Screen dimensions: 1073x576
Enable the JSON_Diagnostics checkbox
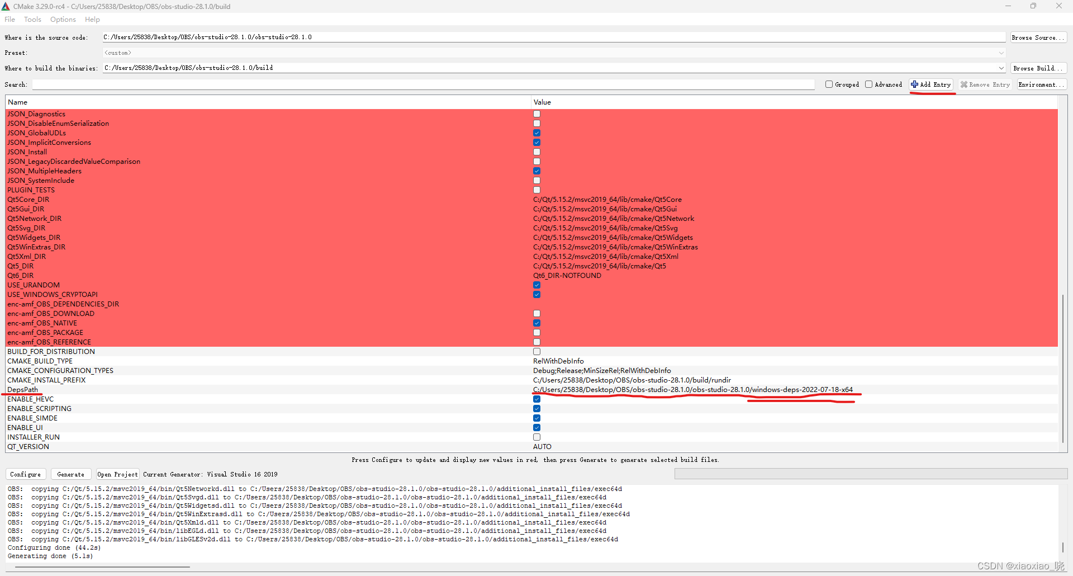click(536, 114)
